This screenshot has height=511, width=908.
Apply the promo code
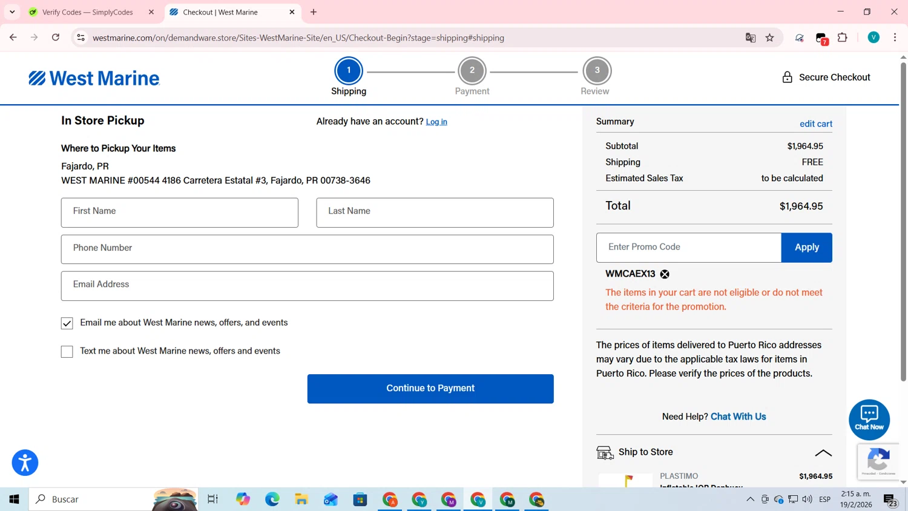[x=807, y=248]
